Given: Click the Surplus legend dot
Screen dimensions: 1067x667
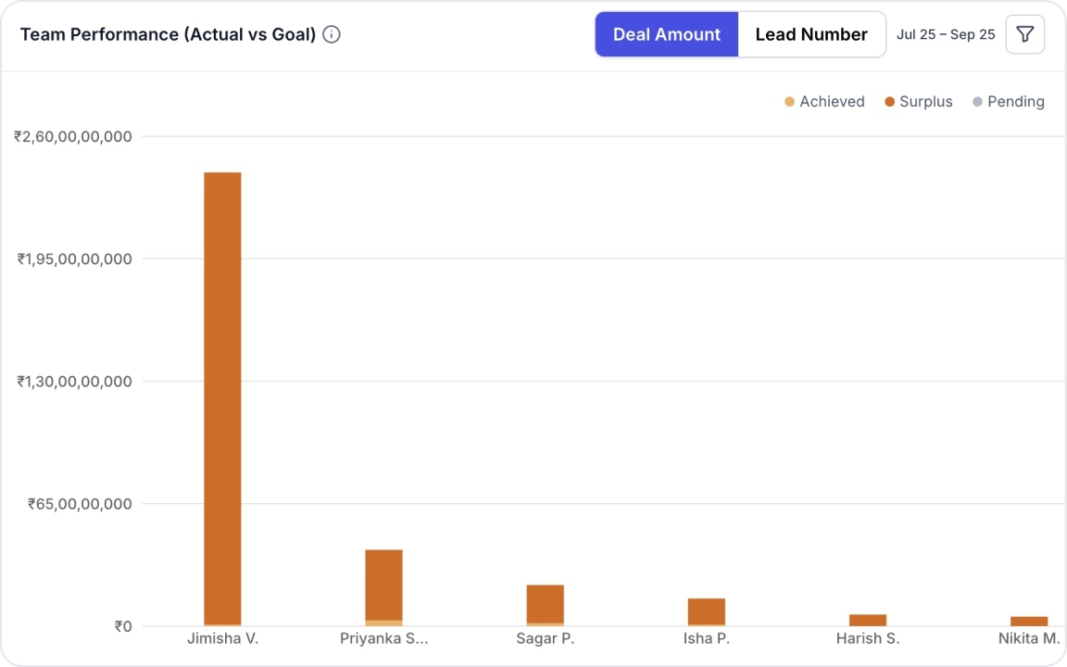Looking at the screenshot, I should pos(889,102).
